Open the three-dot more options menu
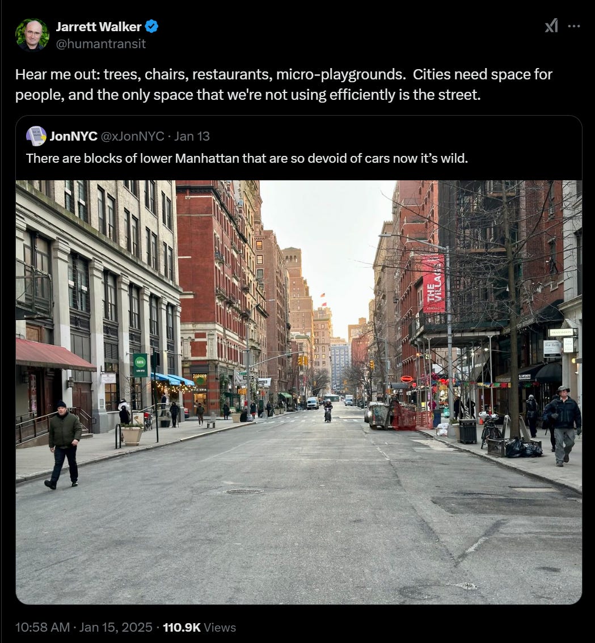 pyautogui.click(x=573, y=26)
